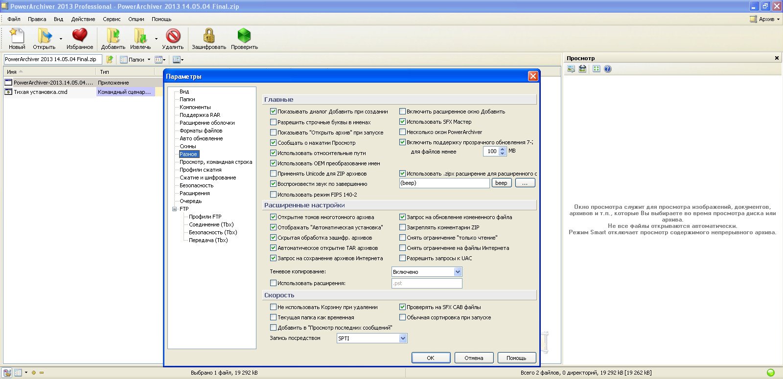Click the icon of Тихая установка.cmd file
Screen dimensions: 783x379
tap(8, 92)
